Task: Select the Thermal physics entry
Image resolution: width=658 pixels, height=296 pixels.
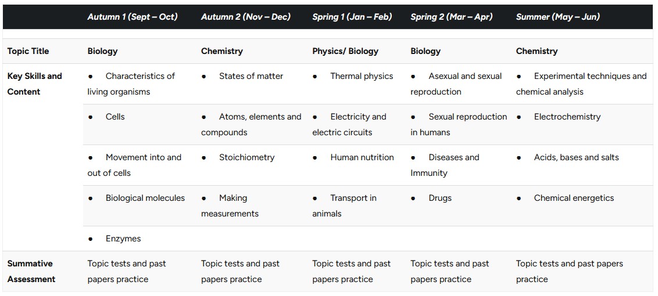Action: click(362, 76)
